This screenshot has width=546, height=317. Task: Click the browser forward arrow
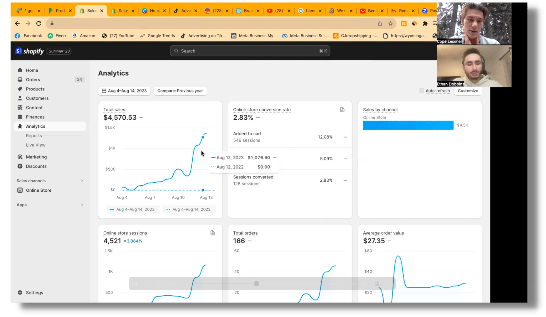(x=28, y=23)
